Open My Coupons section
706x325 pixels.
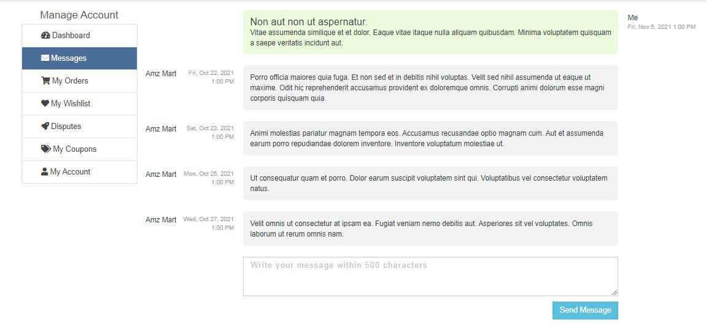coord(79,149)
